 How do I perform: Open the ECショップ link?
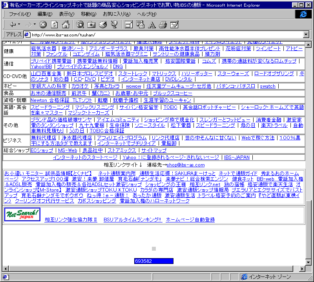pos(42,150)
